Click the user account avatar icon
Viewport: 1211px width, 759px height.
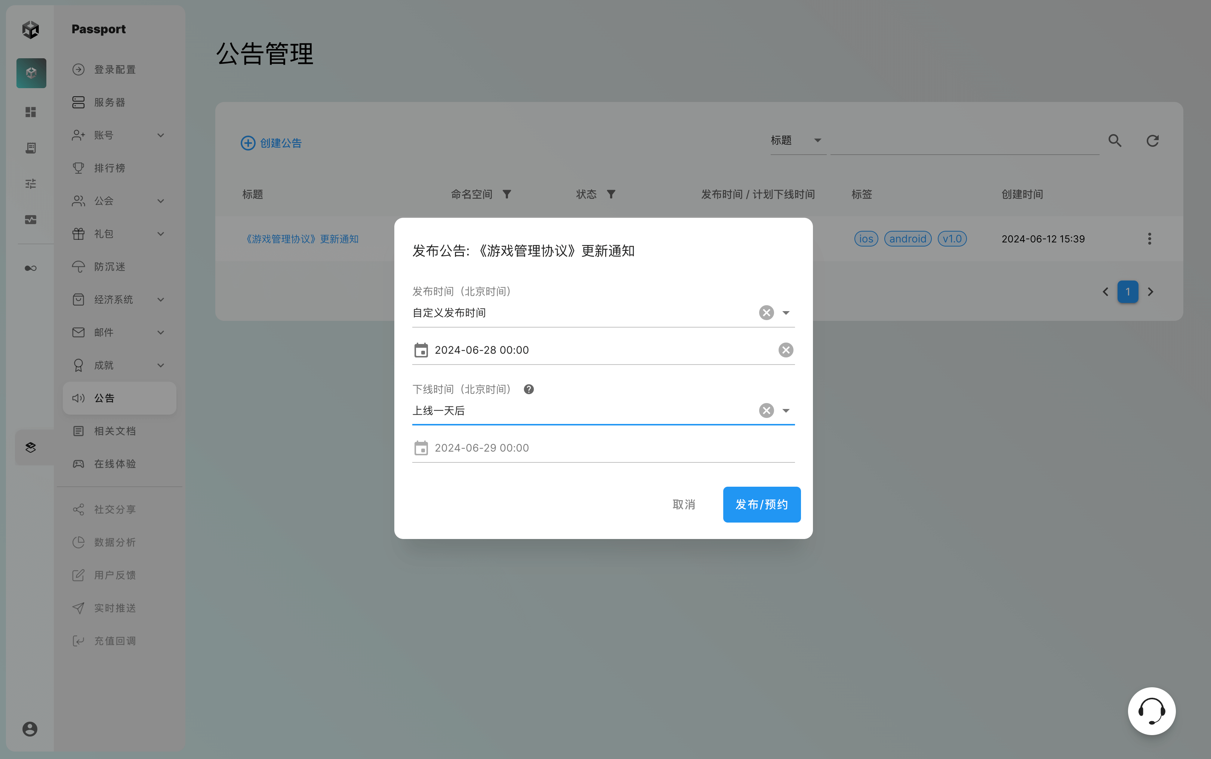tap(30, 729)
